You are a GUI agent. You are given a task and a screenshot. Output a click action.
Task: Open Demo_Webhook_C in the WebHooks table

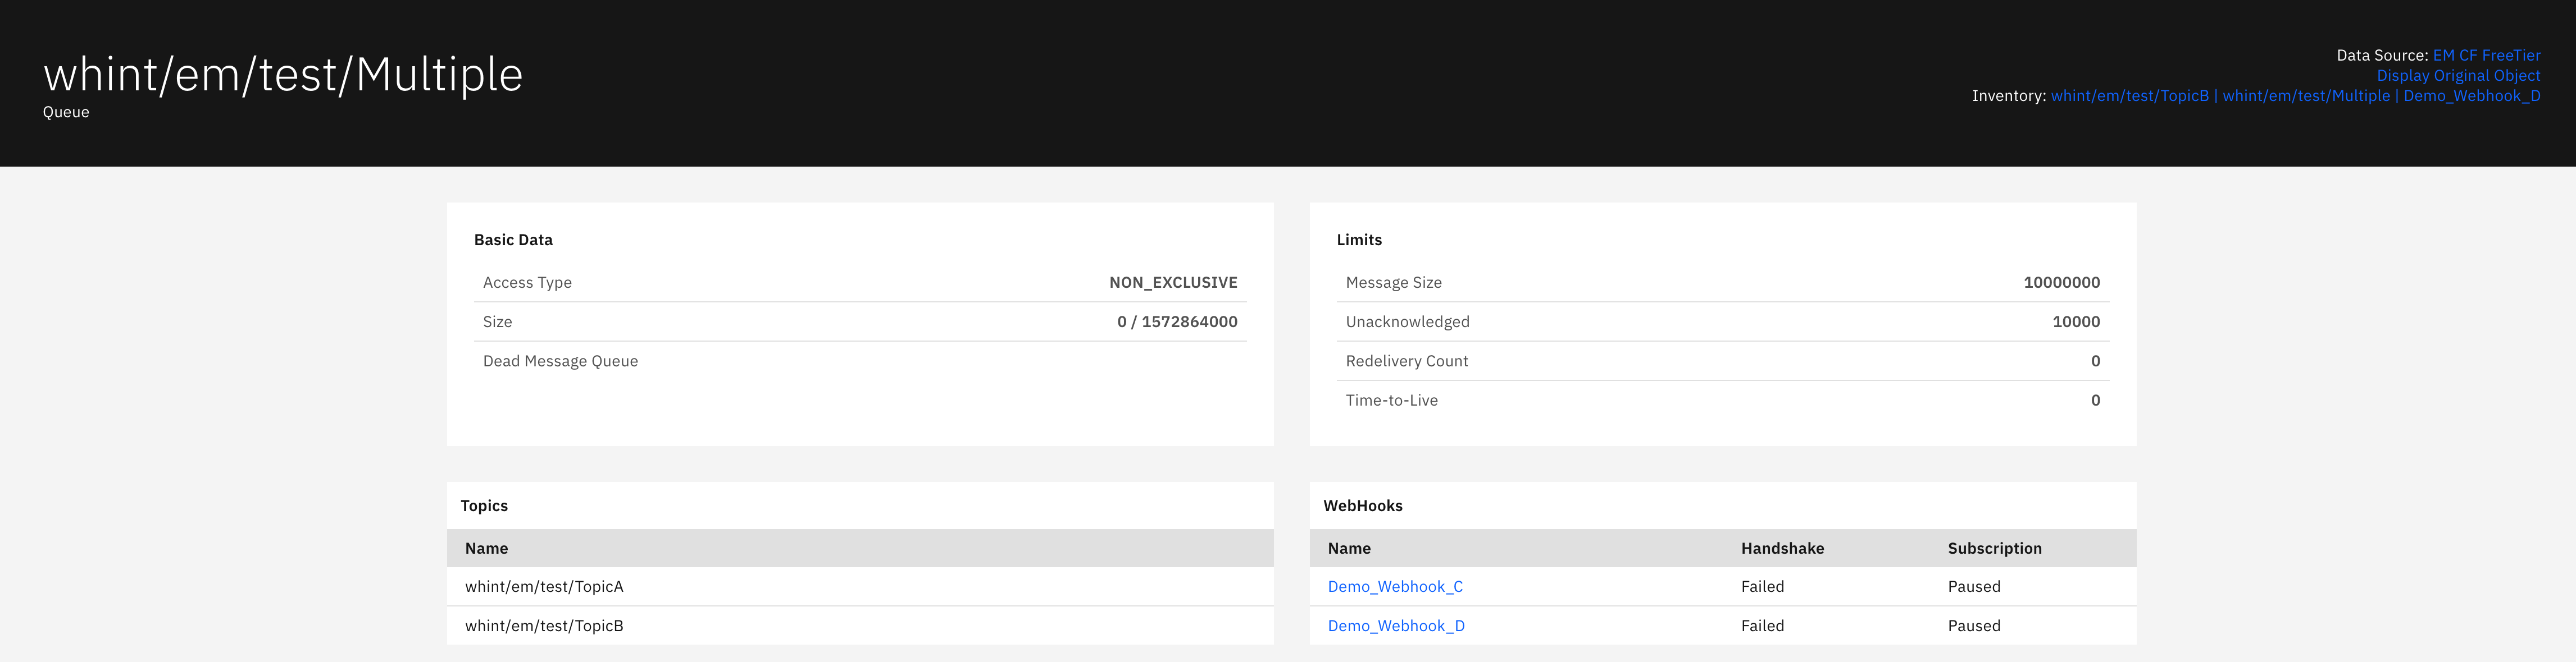click(1394, 586)
